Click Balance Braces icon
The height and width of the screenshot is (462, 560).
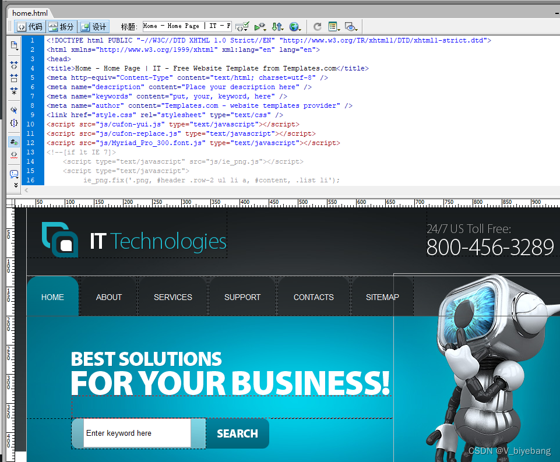tap(14, 123)
